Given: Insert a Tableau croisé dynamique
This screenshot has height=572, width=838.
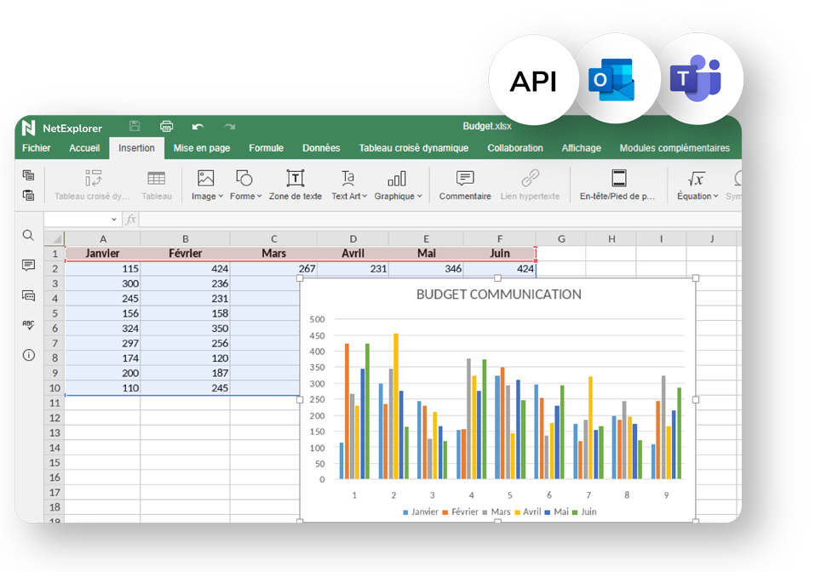Looking at the screenshot, I should click(x=92, y=185).
